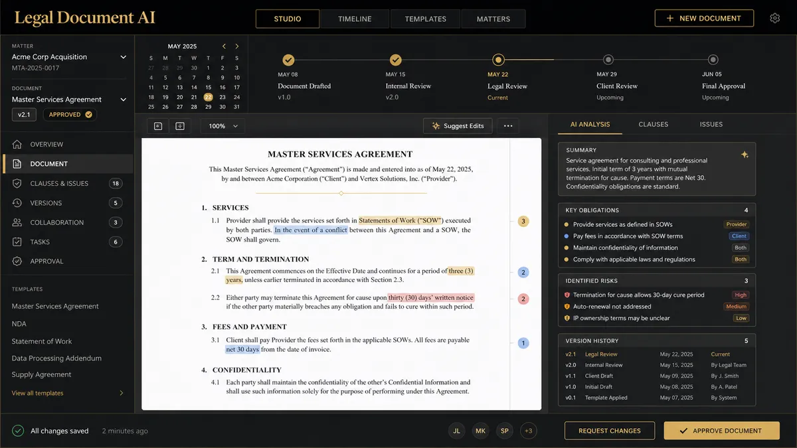The image size is (797, 448).
Task: Go to next month in calendar
Action: pyautogui.click(x=237, y=46)
